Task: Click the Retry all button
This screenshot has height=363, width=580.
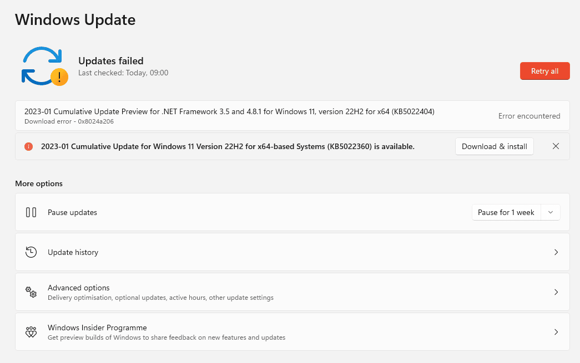Action: point(544,71)
